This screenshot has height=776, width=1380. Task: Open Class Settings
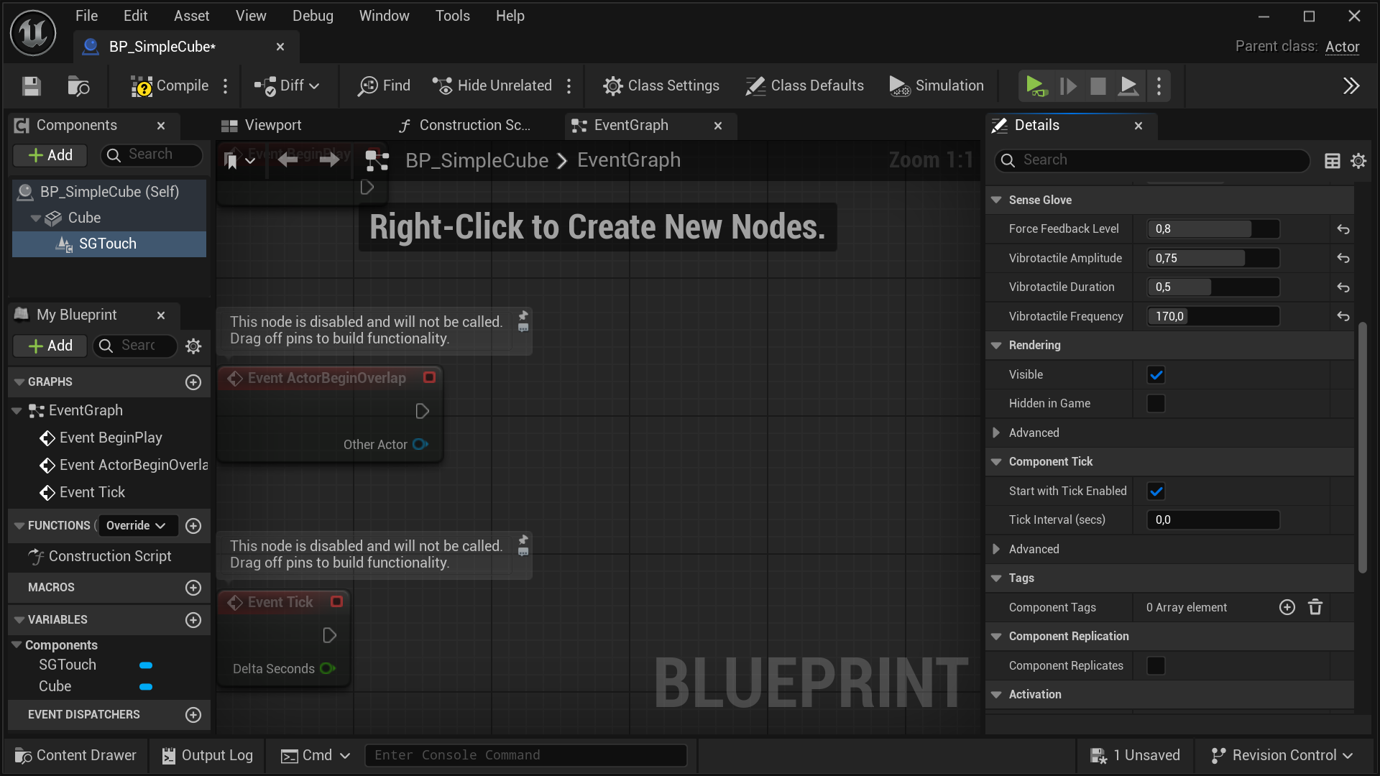661,86
